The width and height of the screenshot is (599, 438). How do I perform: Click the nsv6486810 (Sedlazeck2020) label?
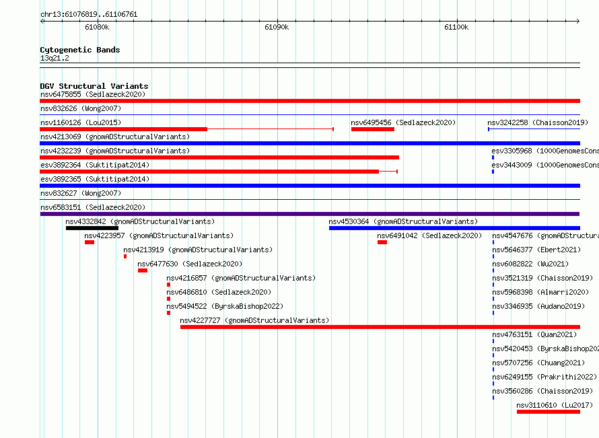coord(219,292)
